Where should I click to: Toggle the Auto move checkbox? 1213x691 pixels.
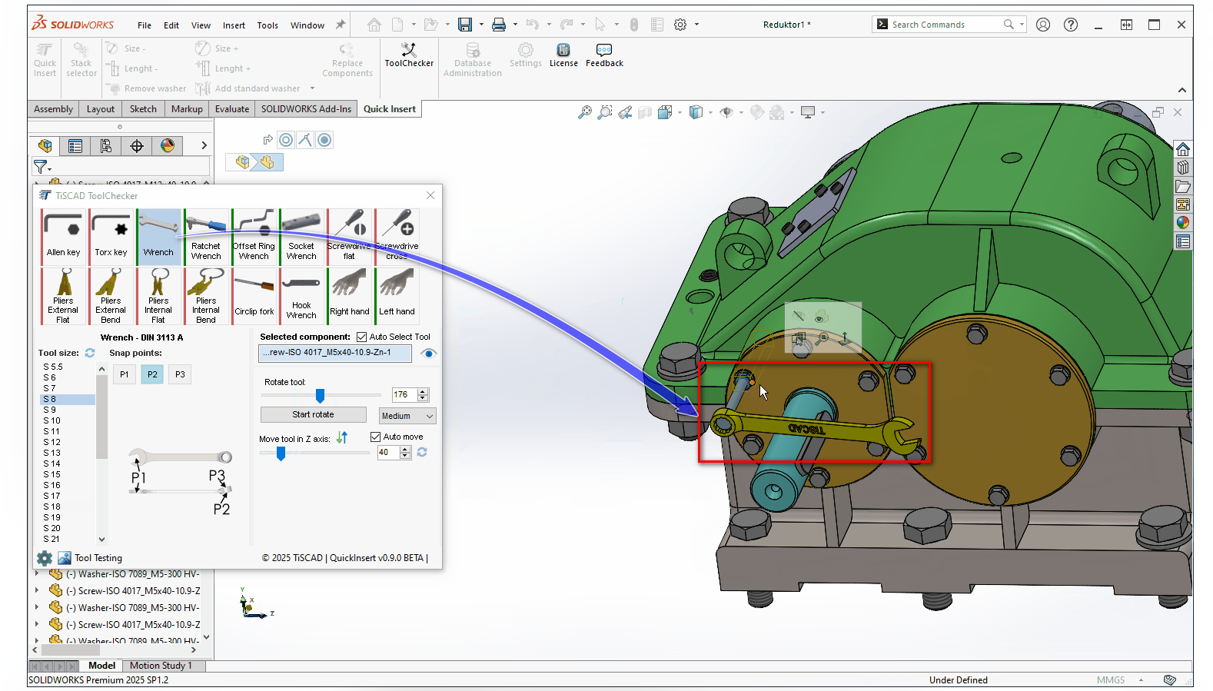376,437
